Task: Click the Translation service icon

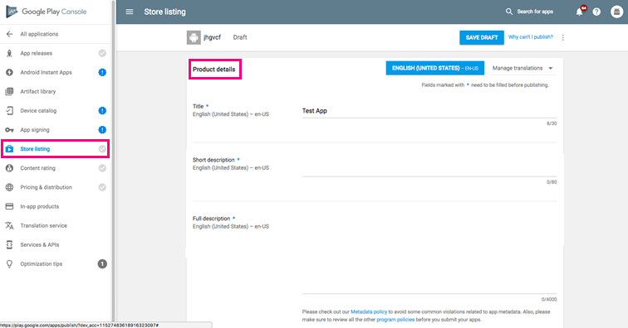Action: pos(9,226)
